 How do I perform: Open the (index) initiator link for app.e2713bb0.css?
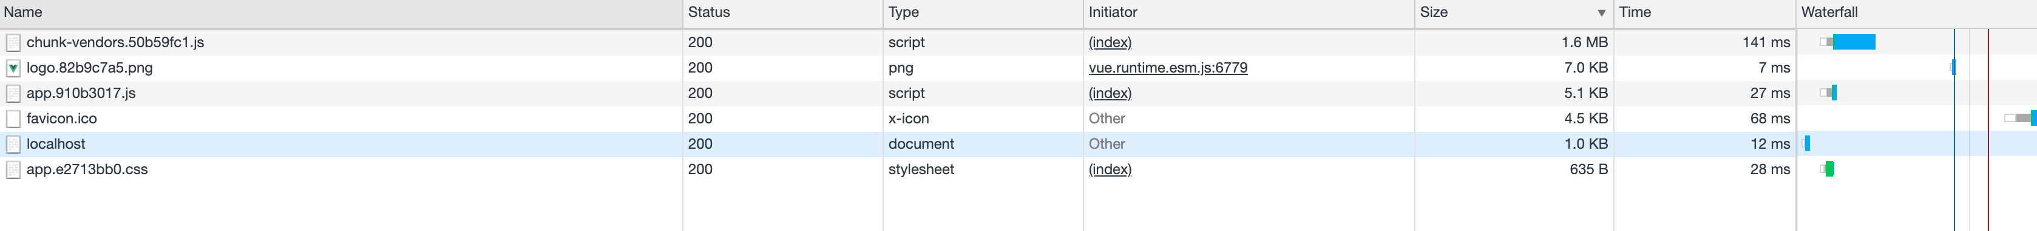[1110, 169]
